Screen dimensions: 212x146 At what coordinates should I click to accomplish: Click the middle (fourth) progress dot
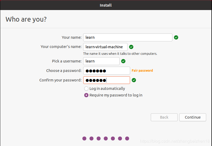[106, 138]
